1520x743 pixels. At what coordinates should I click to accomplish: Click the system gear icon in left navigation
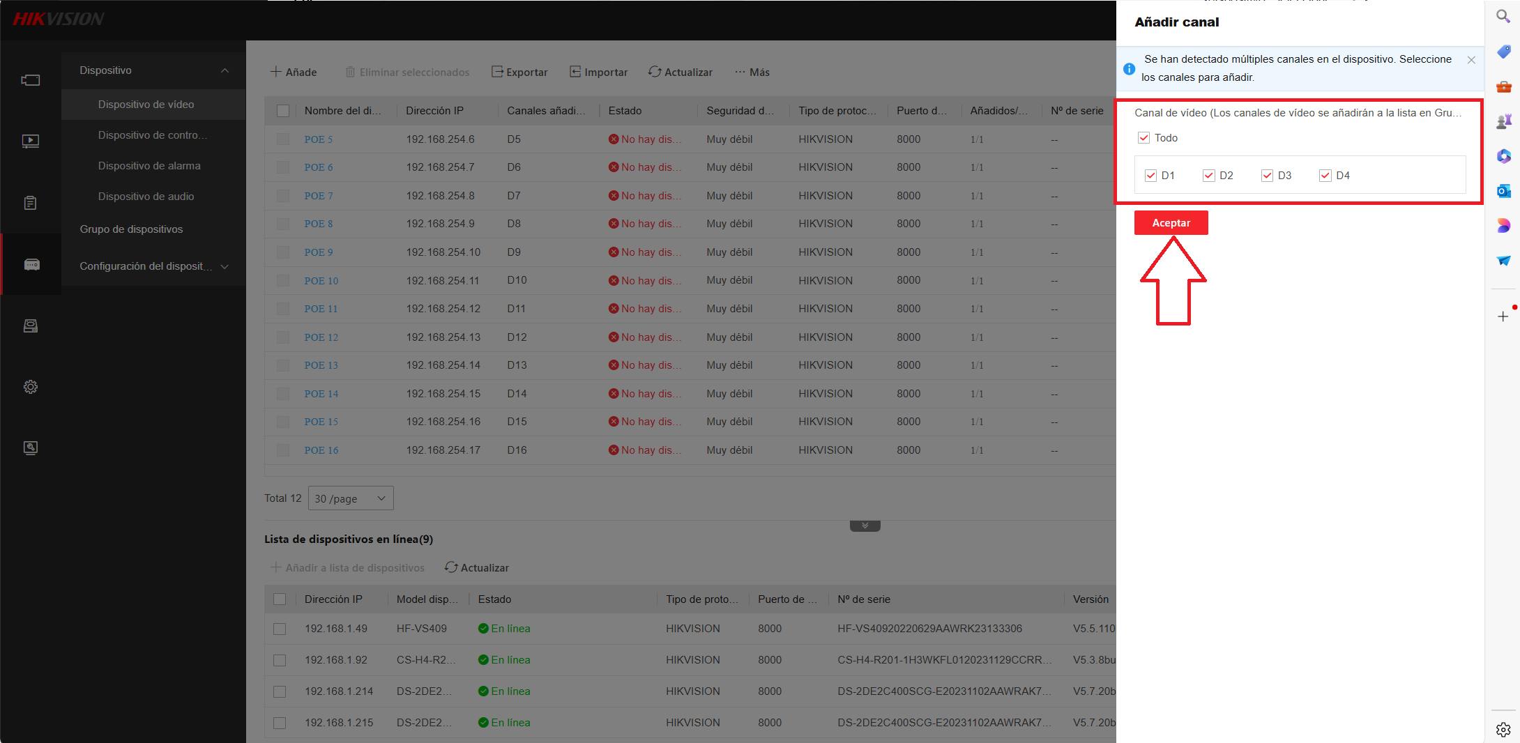coord(31,387)
